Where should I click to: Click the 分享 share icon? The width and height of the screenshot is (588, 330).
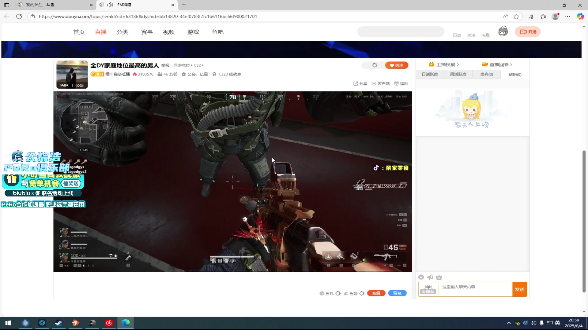click(356, 83)
